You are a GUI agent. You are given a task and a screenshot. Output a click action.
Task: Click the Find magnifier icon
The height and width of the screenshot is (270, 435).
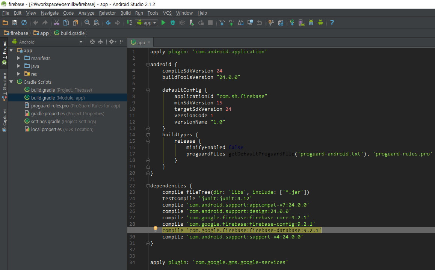coord(87,23)
